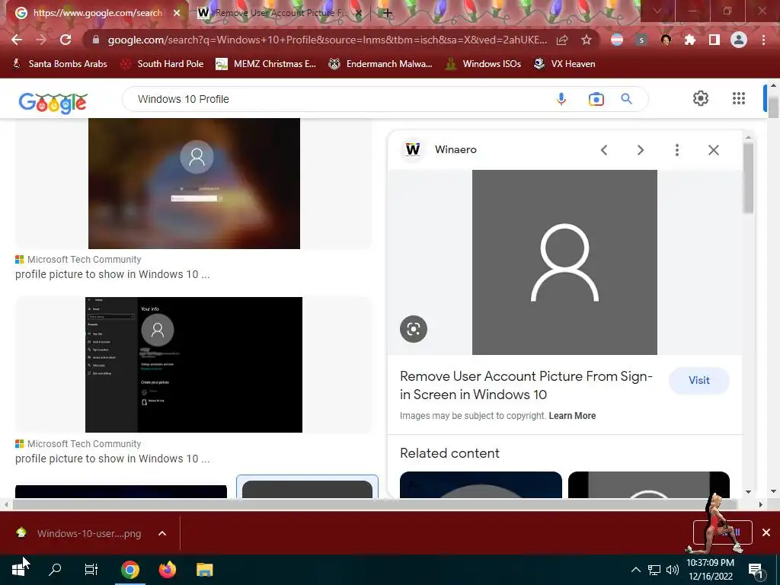Open the Endermanch Malwa... bookmark

[381, 64]
